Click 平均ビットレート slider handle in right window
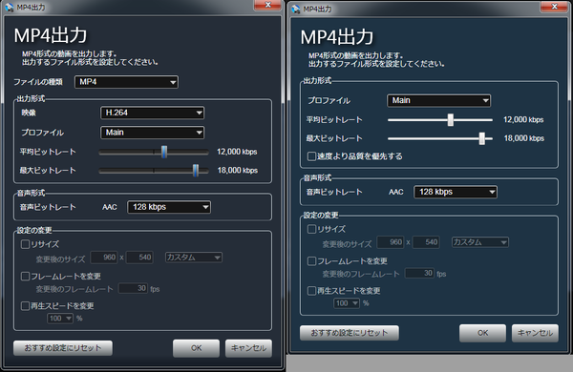 pyautogui.click(x=451, y=120)
